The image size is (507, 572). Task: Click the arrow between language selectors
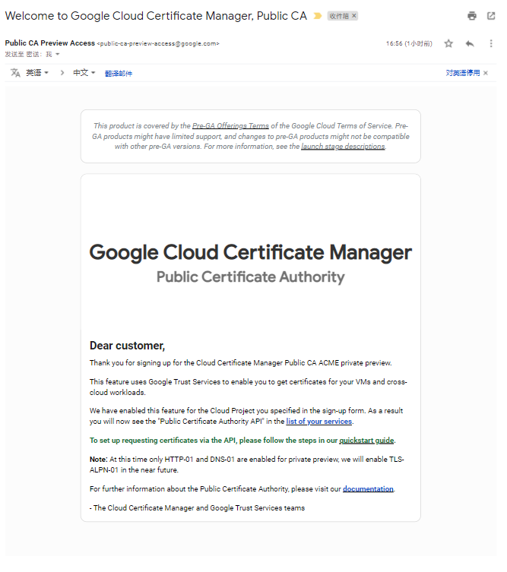point(62,73)
